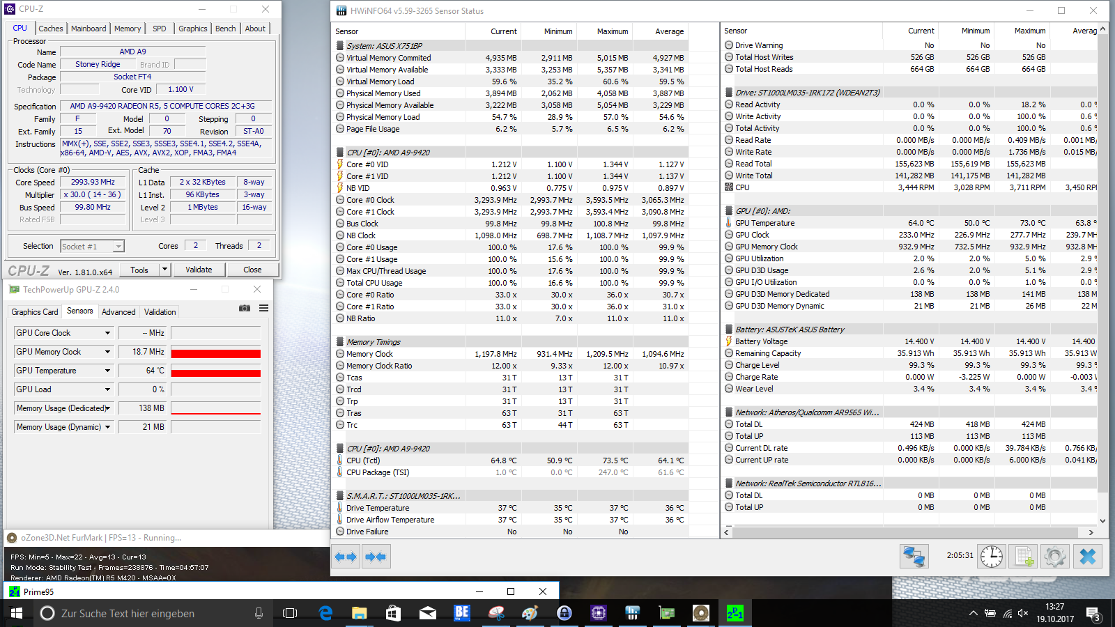Switch to the CPU-Z Mainboard tab

(89, 29)
